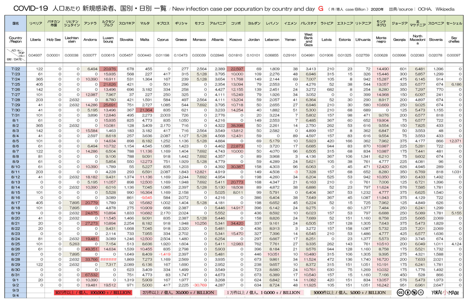The width and height of the screenshot is (468, 301).
Task: Click Cyprus's negative -1,419 cell
Action: [163, 254]
